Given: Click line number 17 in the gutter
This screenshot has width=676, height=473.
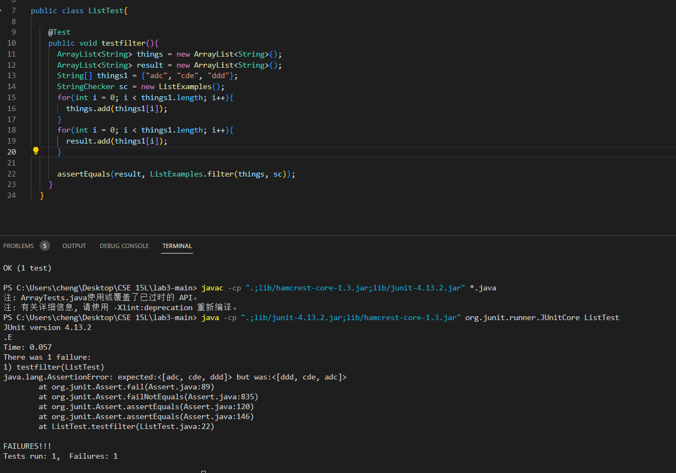Looking at the screenshot, I should point(12,119).
